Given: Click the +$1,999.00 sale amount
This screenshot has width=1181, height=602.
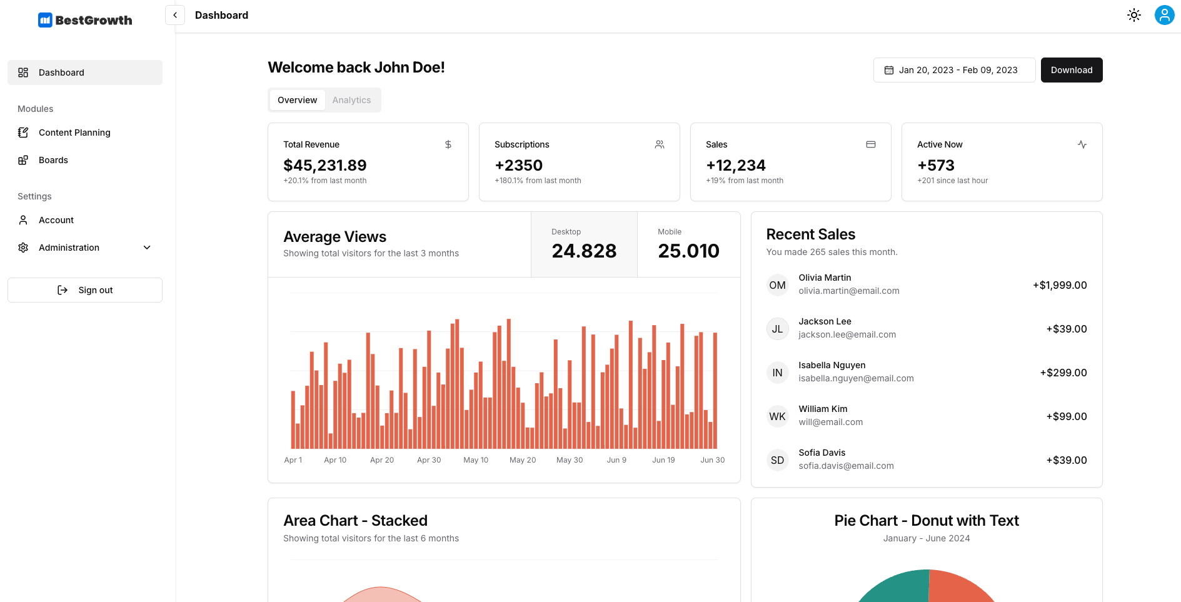Looking at the screenshot, I should click(1060, 285).
